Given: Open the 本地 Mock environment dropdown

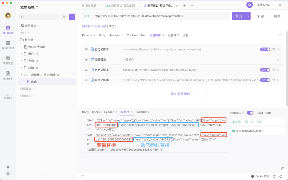Looking at the screenshot, I should (265, 5).
